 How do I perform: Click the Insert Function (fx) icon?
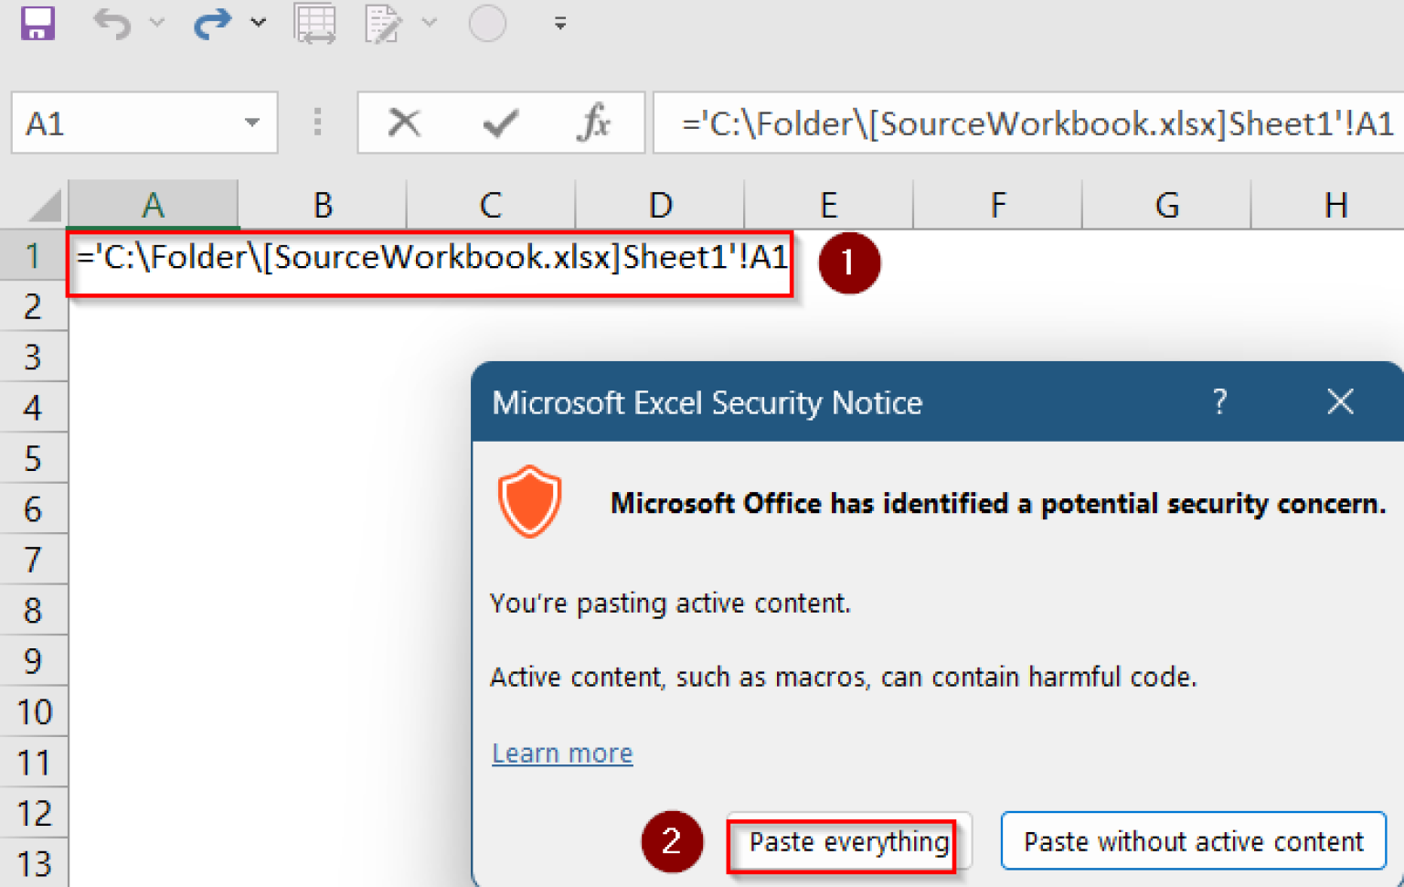(595, 122)
